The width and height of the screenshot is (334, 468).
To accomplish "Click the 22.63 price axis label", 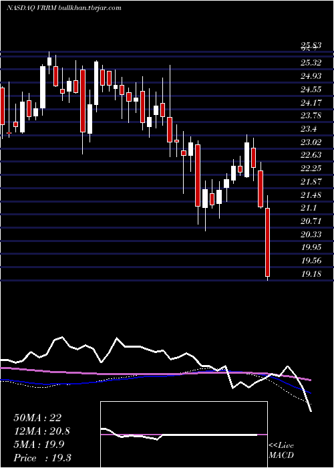I will tap(311, 155).
